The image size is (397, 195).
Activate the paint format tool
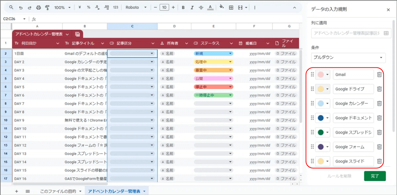(47, 7)
